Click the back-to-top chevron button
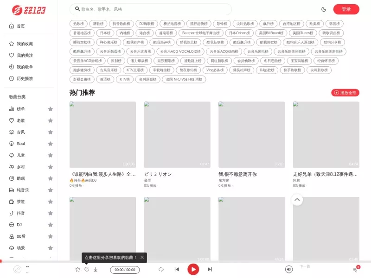This screenshot has width=371, height=278. [x=297, y=200]
